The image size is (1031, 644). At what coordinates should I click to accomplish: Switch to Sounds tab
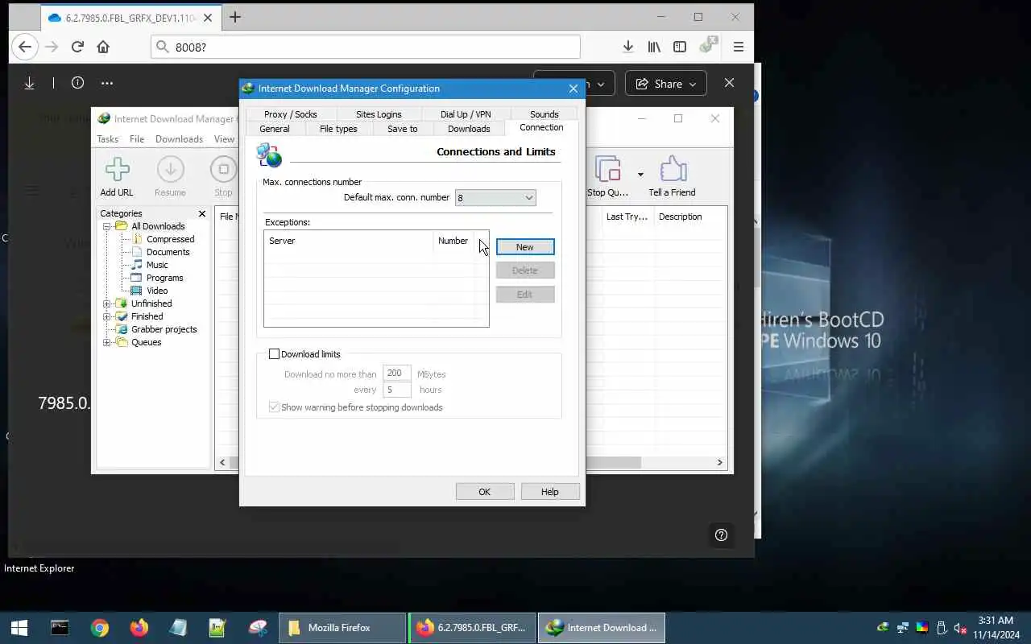pyautogui.click(x=544, y=114)
